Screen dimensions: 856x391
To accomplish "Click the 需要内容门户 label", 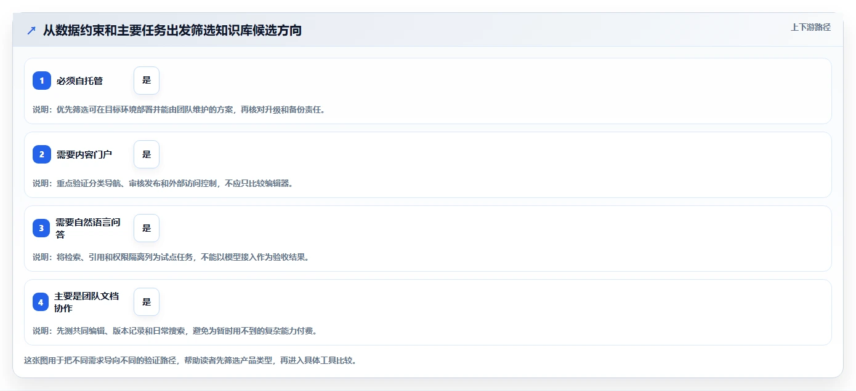I will point(84,154).
